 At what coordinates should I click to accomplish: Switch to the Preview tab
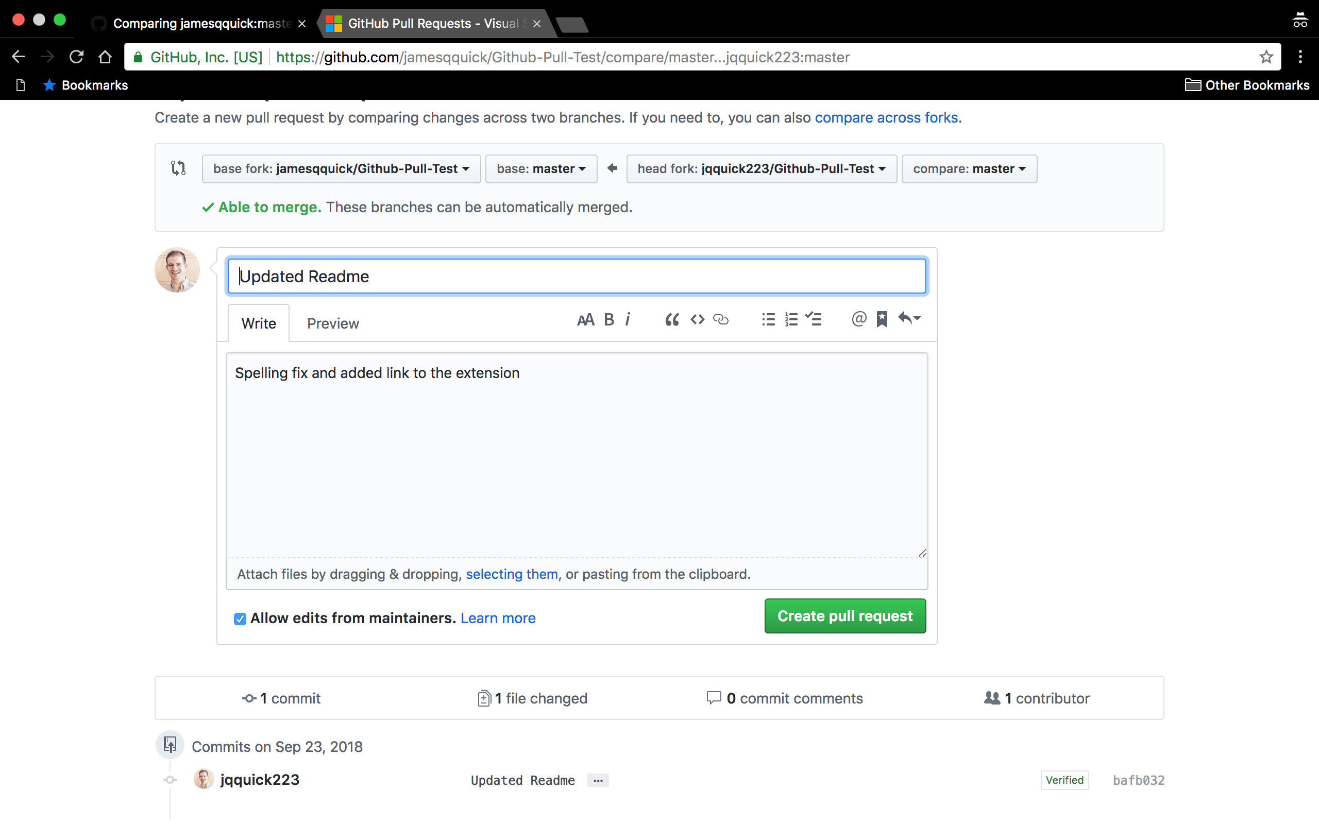coord(333,323)
